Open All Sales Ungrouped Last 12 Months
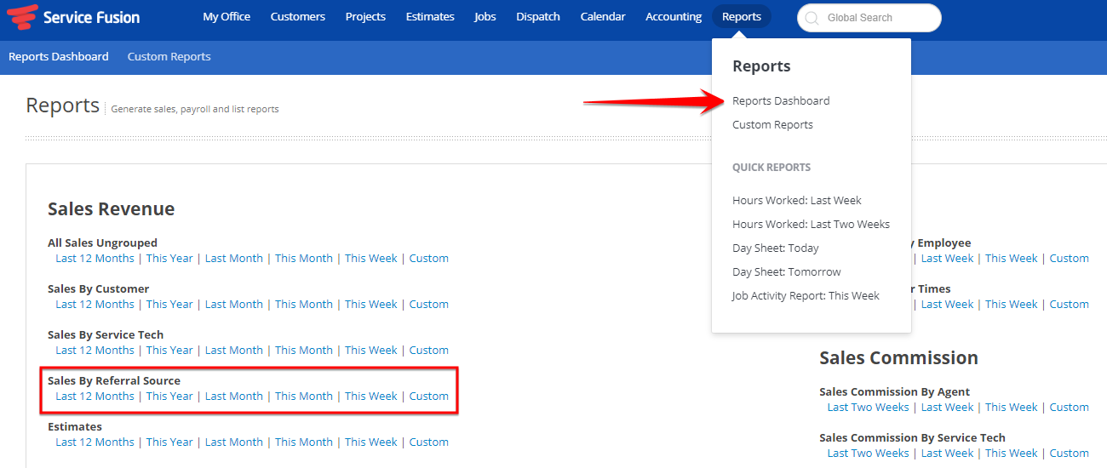The width and height of the screenshot is (1107, 468). 95,259
